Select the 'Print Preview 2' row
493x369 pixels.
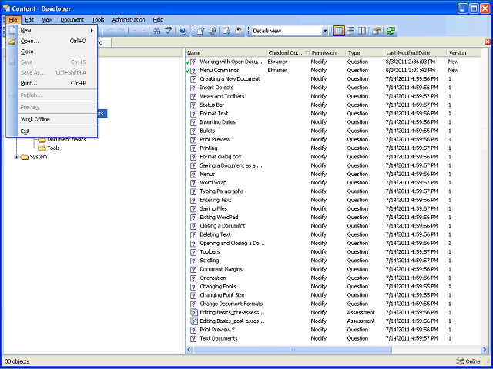(x=333, y=330)
